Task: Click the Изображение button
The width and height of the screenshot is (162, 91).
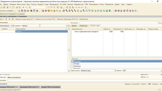Action: (x=84, y=19)
